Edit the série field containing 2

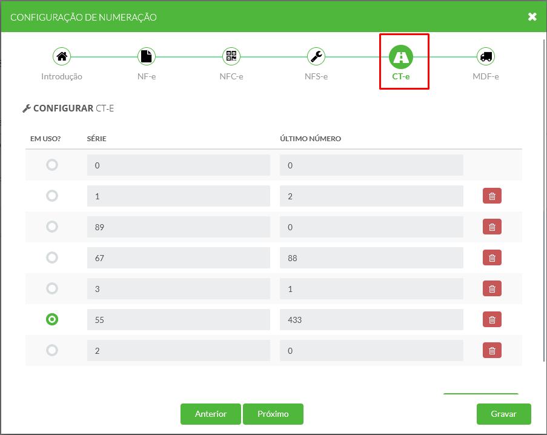179,351
